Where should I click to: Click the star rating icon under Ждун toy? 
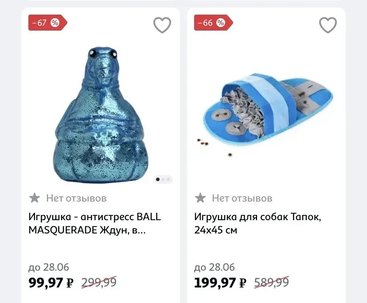coord(35,198)
